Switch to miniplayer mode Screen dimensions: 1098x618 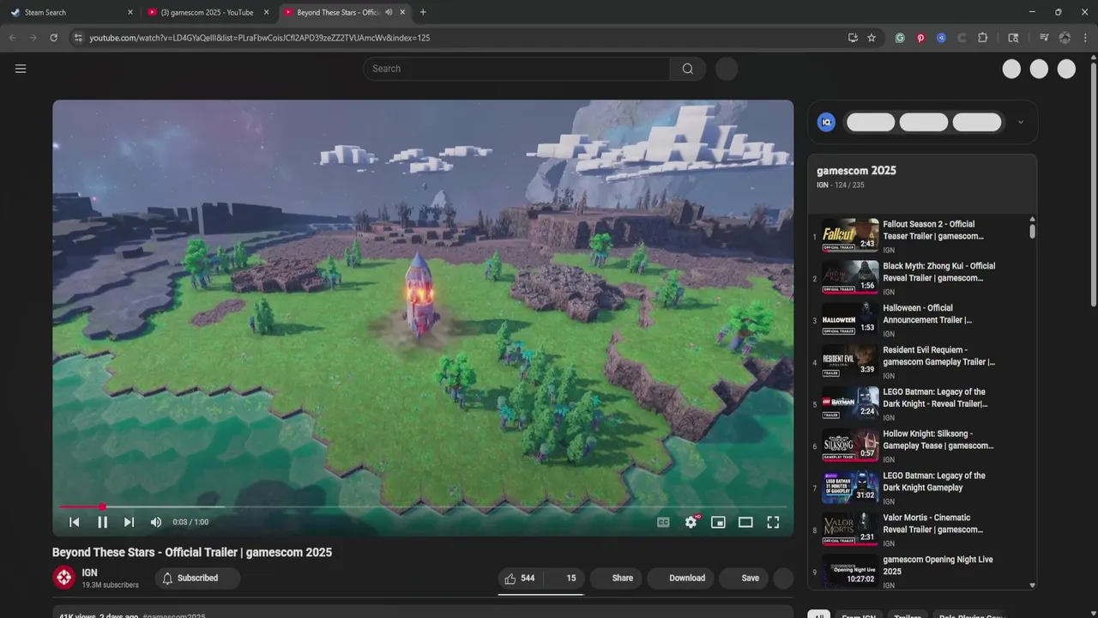click(718, 522)
